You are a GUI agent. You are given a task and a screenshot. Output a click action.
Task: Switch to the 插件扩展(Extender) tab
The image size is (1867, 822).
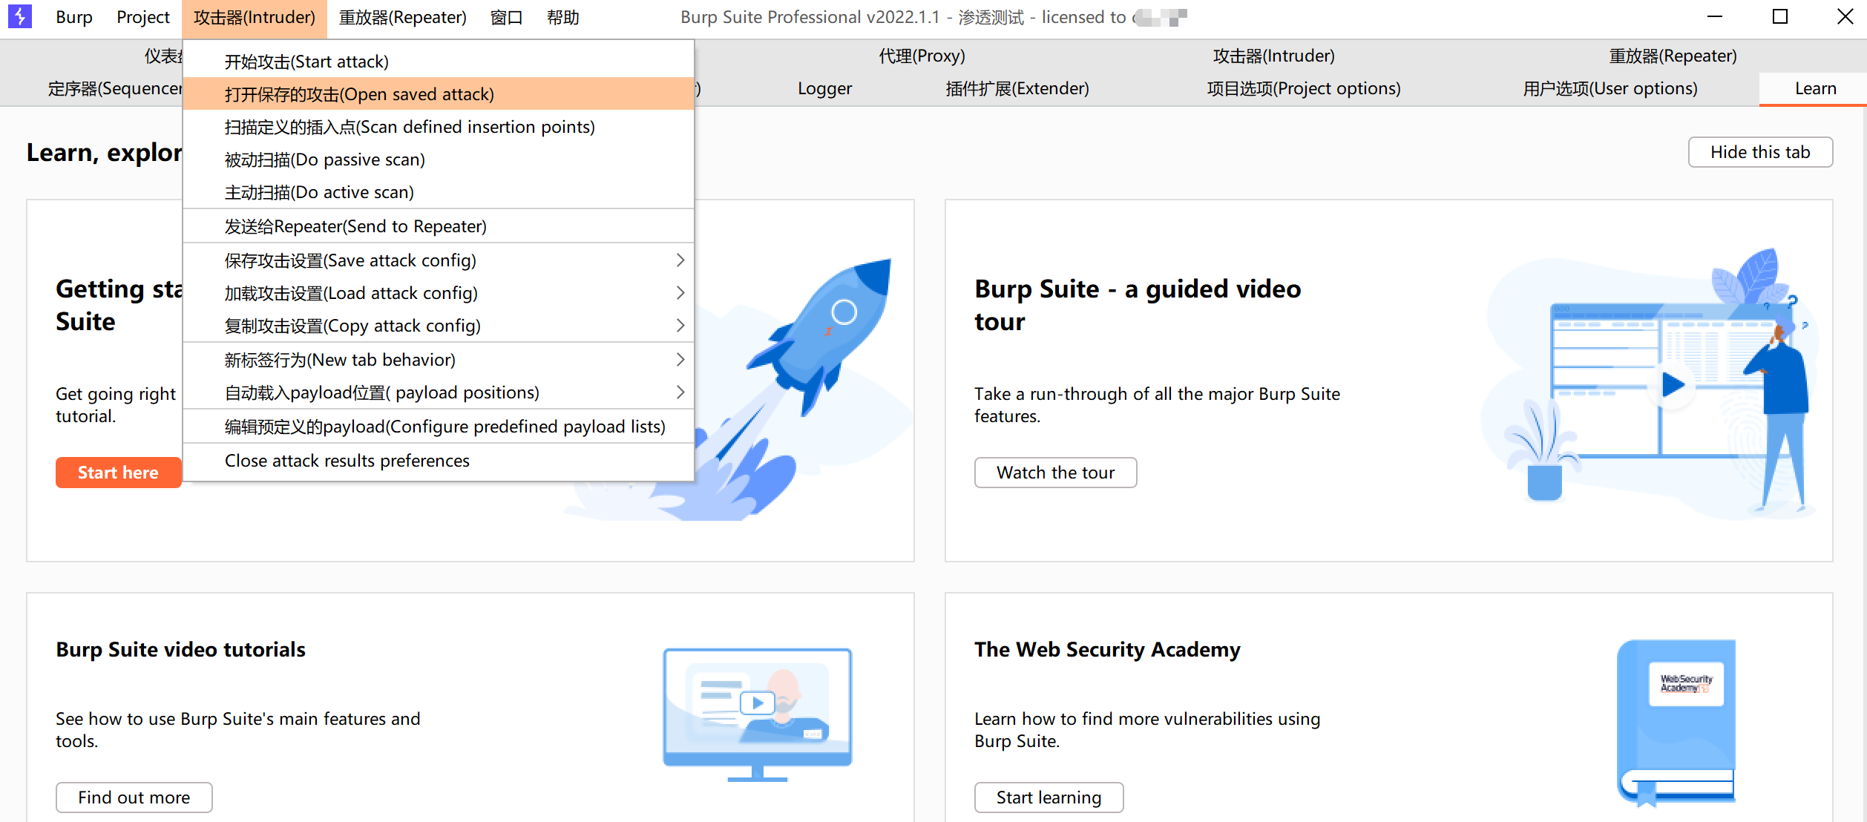point(1017,88)
